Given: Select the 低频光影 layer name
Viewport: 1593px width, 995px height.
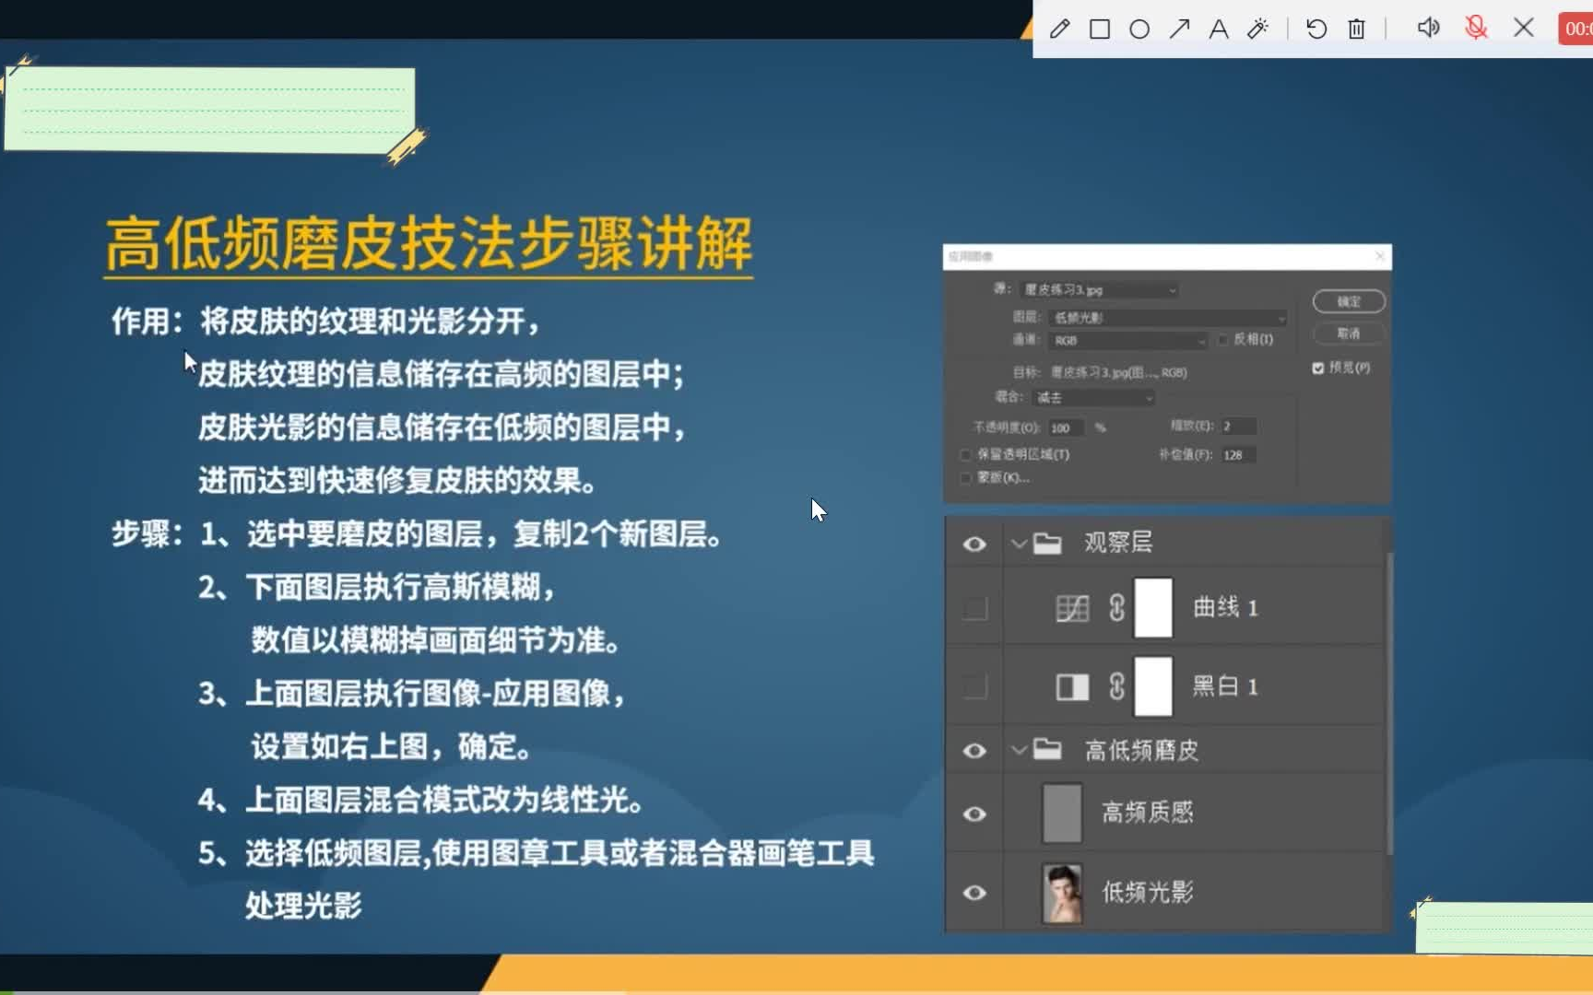Looking at the screenshot, I should [x=1148, y=892].
